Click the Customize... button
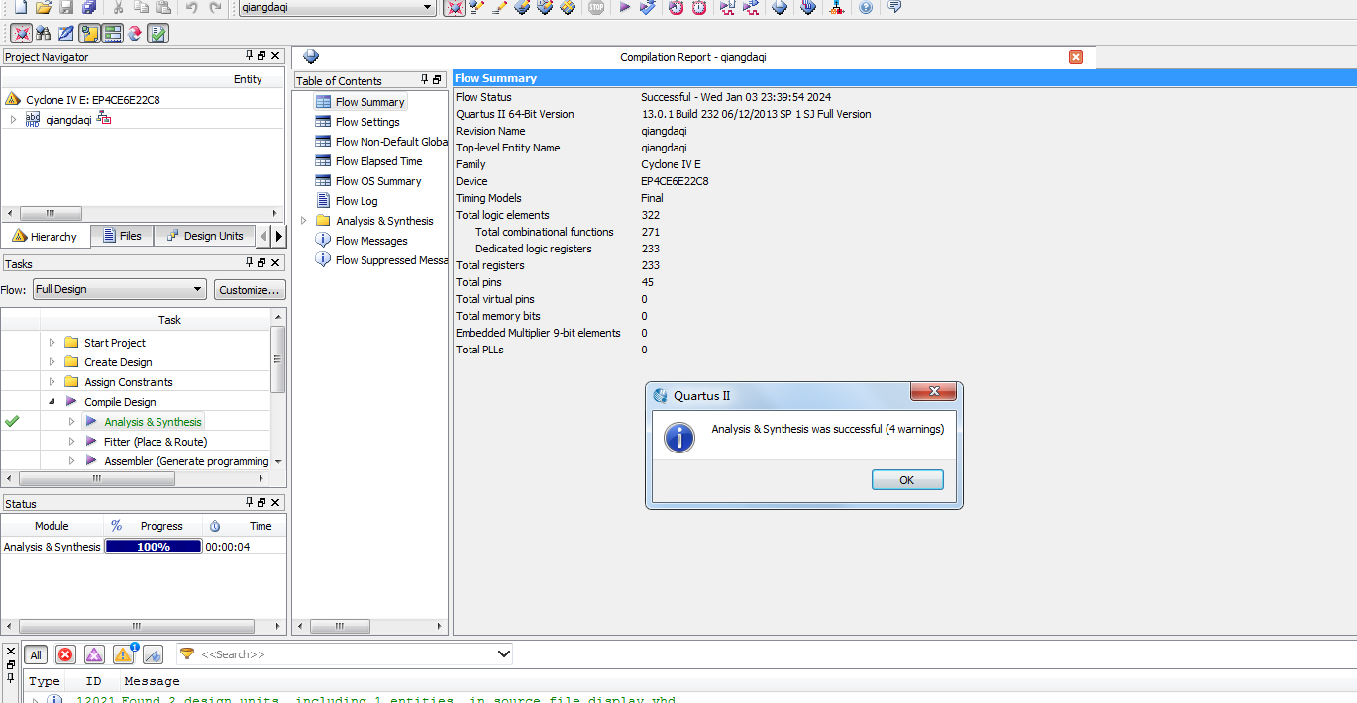Viewport: 1357px width, 703px height. [x=250, y=289]
